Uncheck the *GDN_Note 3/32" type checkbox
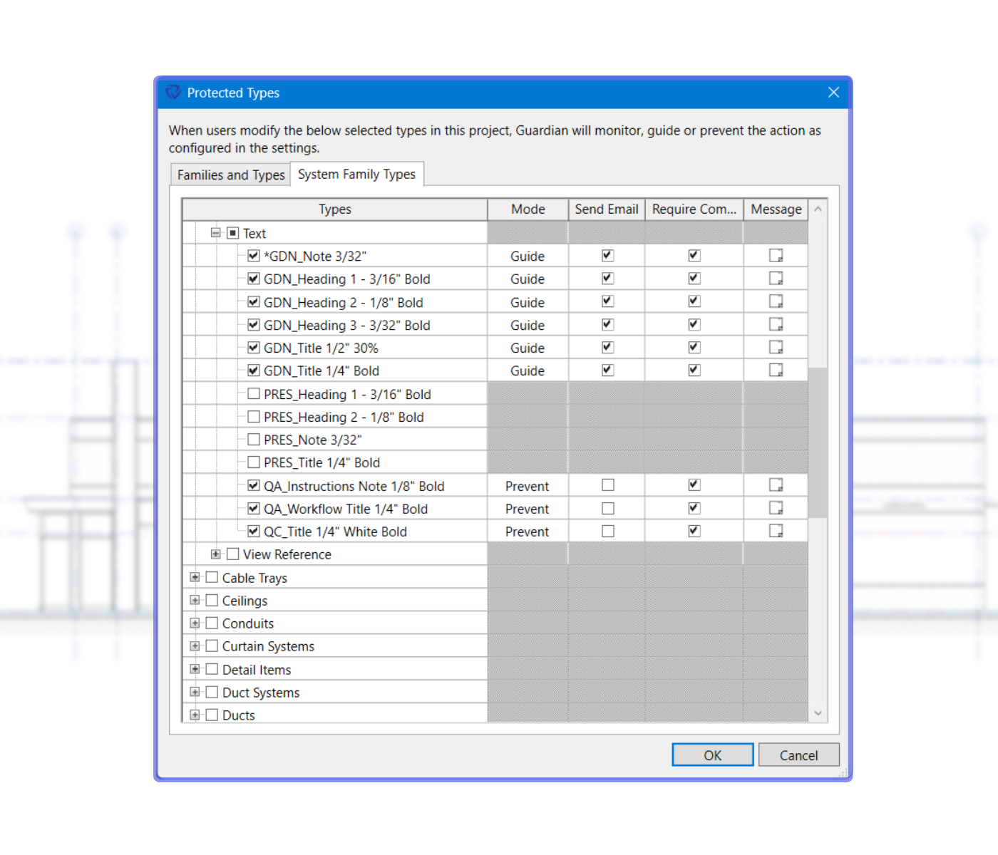 point(254,256)
